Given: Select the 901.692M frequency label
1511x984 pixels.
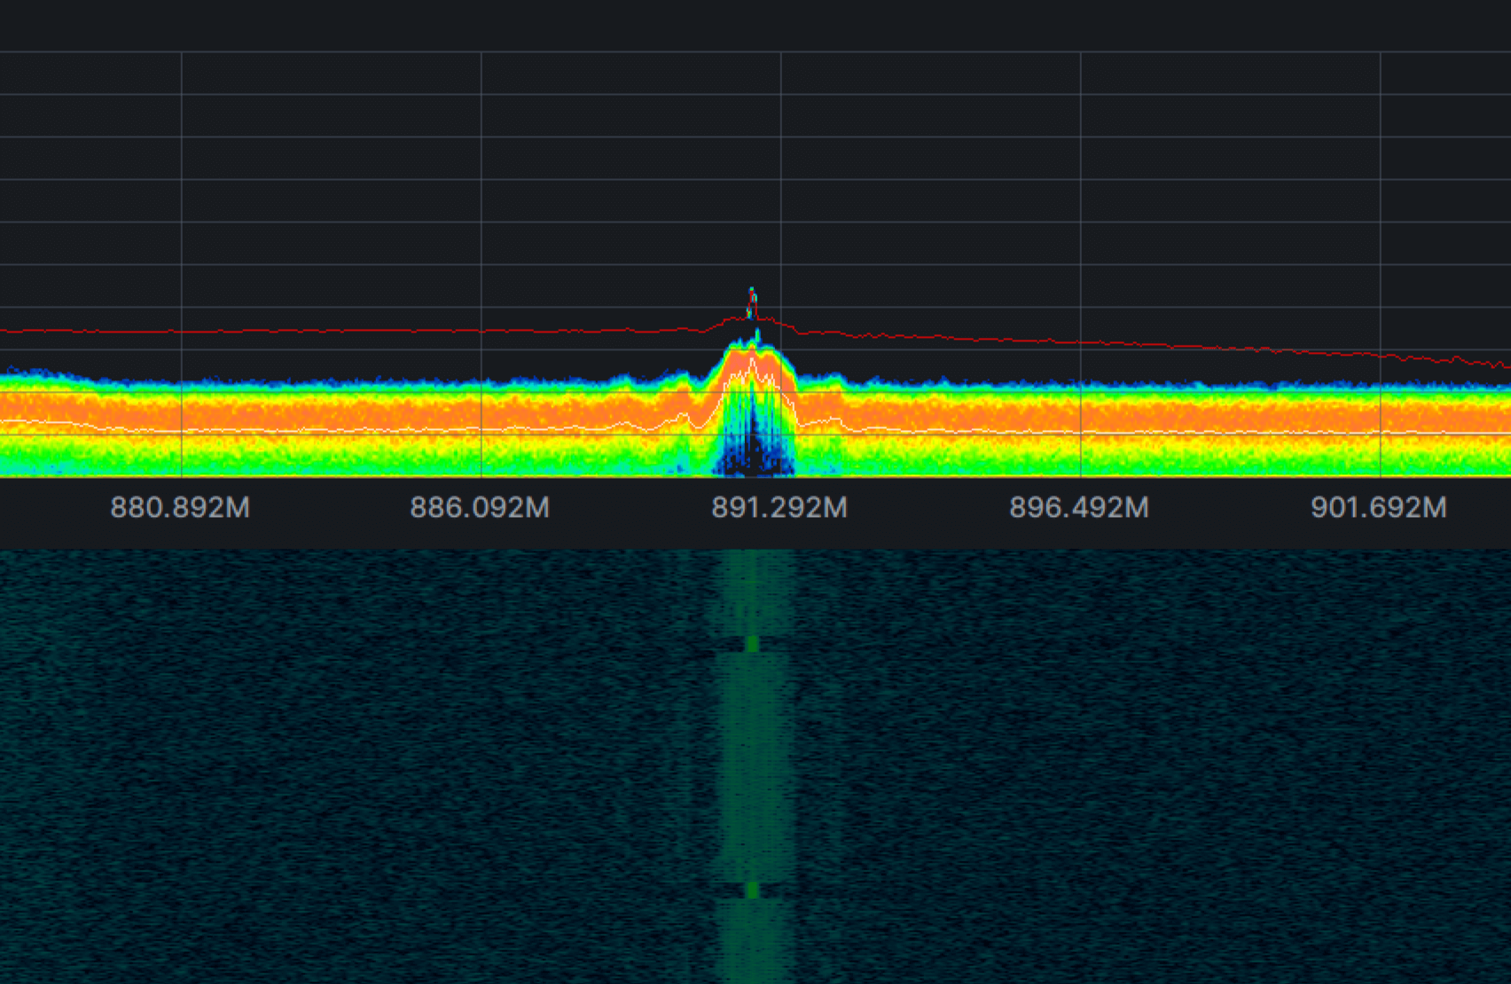Looking at the screenshot, I should (1378, 508).
